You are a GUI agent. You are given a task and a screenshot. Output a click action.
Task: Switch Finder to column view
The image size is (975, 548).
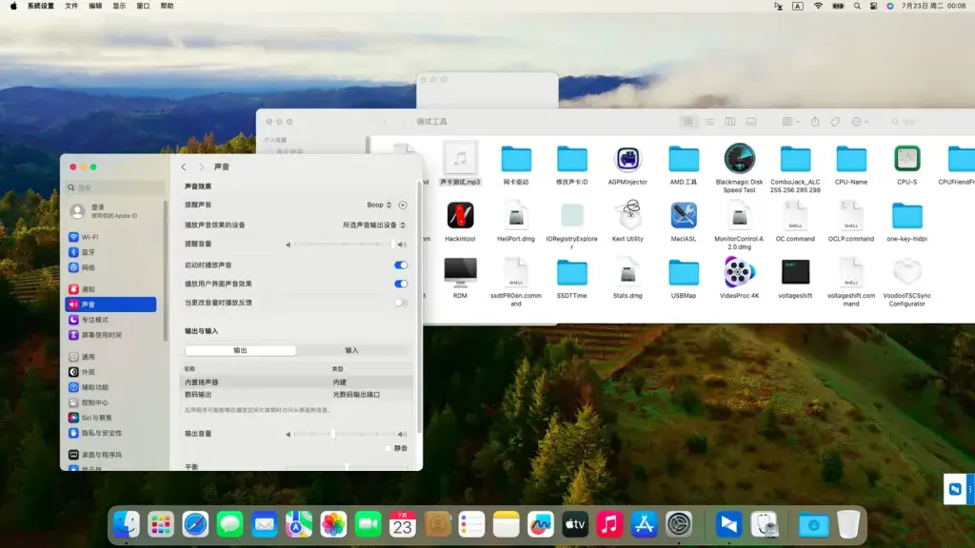pyautogui.click(x=730, y=122)
